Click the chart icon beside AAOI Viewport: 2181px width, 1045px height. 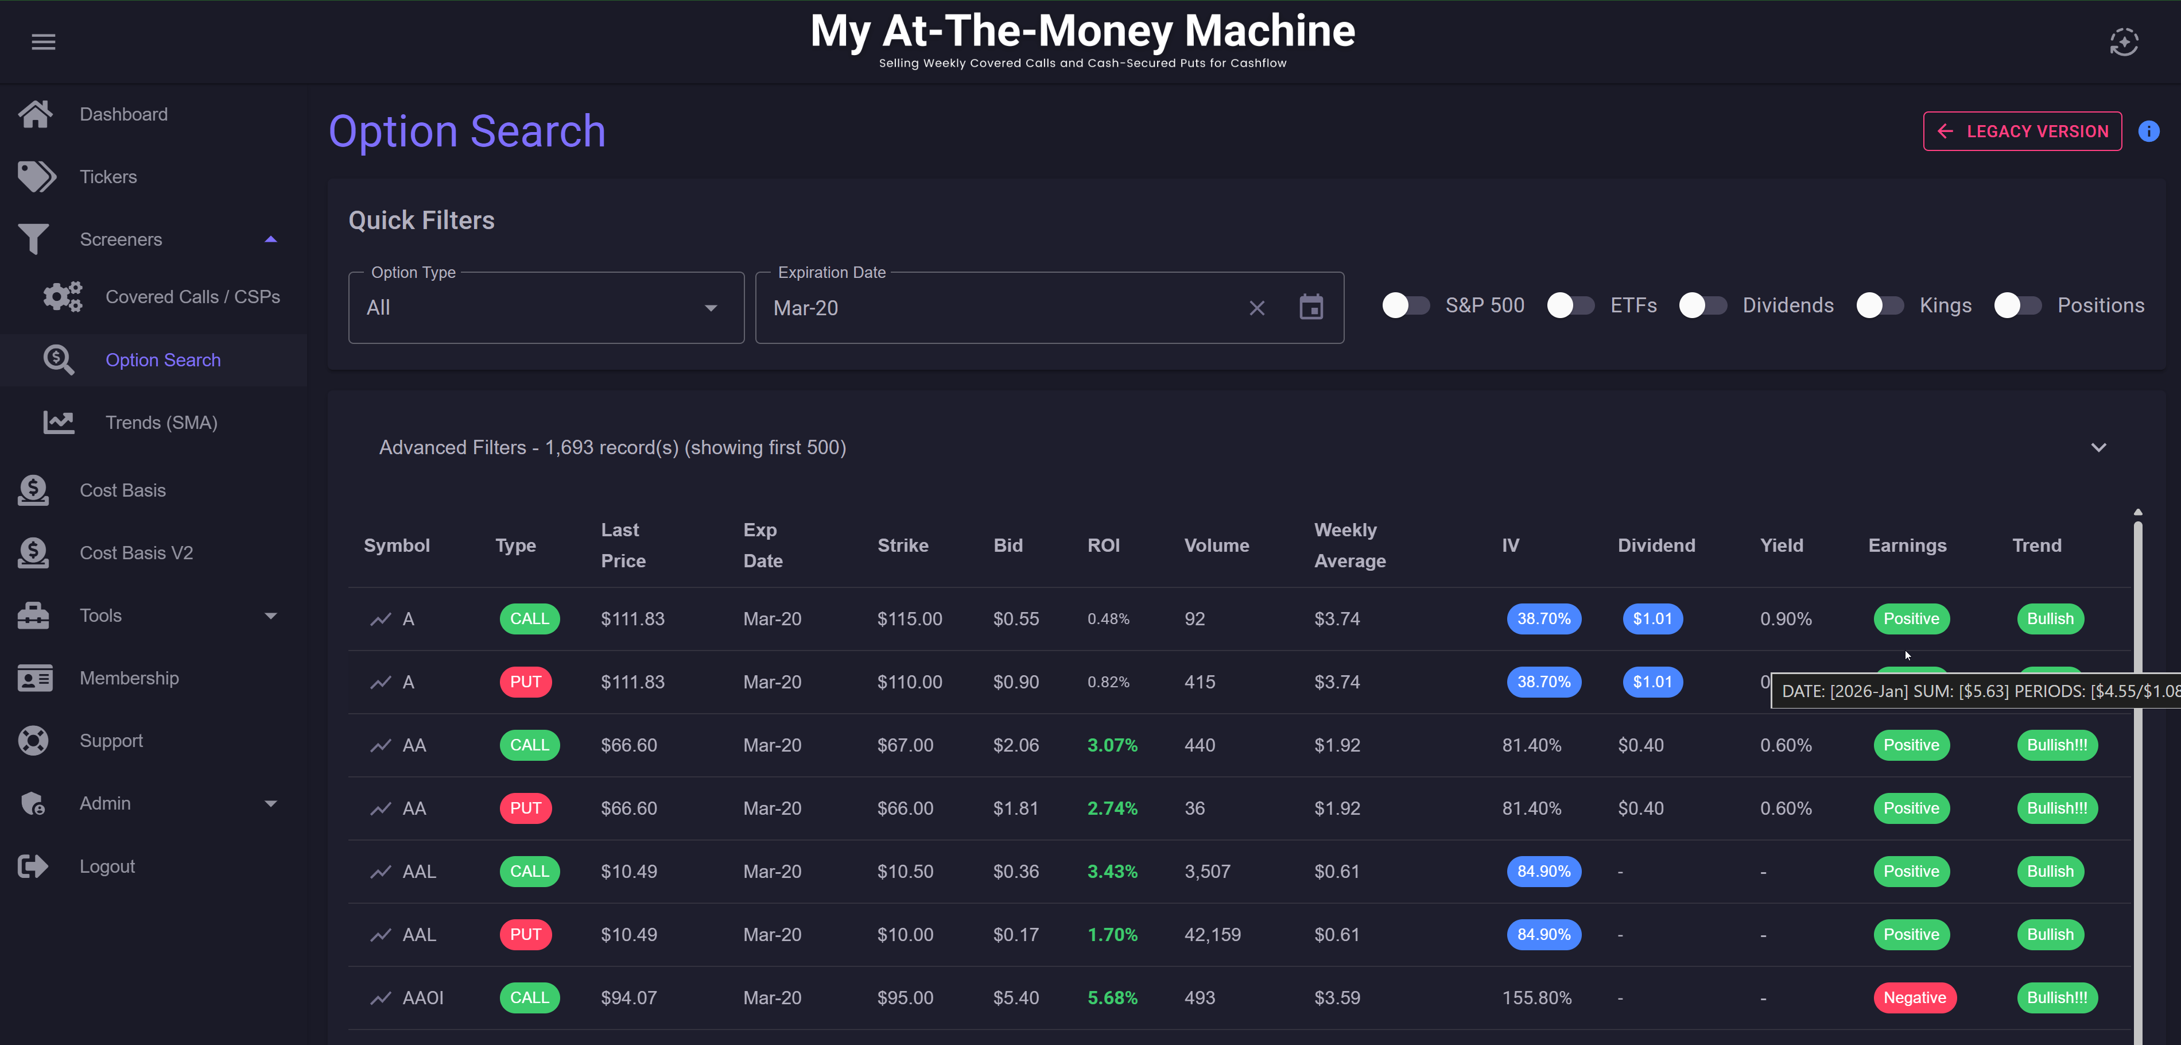tap(380, 998)
